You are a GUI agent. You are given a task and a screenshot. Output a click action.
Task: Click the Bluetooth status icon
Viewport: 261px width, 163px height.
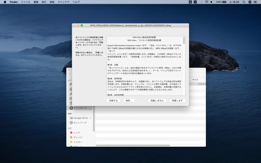click(201, 2)
